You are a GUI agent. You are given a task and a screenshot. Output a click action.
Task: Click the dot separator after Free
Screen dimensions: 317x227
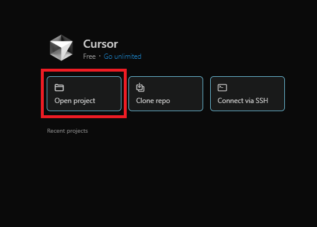pos(100,56)
